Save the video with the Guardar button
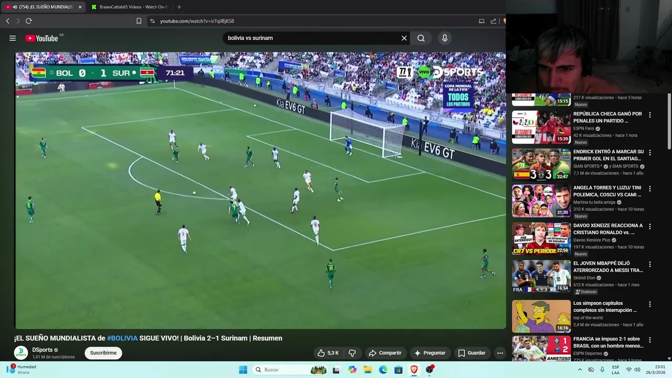672x378 pixels. click(471, 353)
